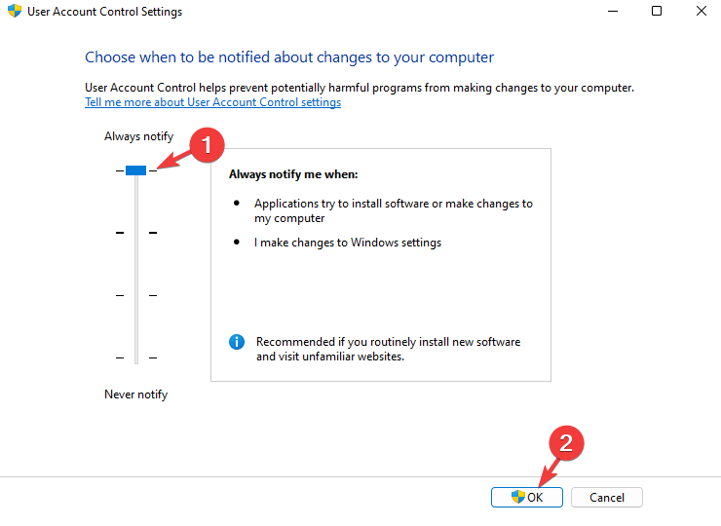Minimize the User Account Control Settings window
The height and width of the screenshot is (526, 721).
(x=612, y=12)
